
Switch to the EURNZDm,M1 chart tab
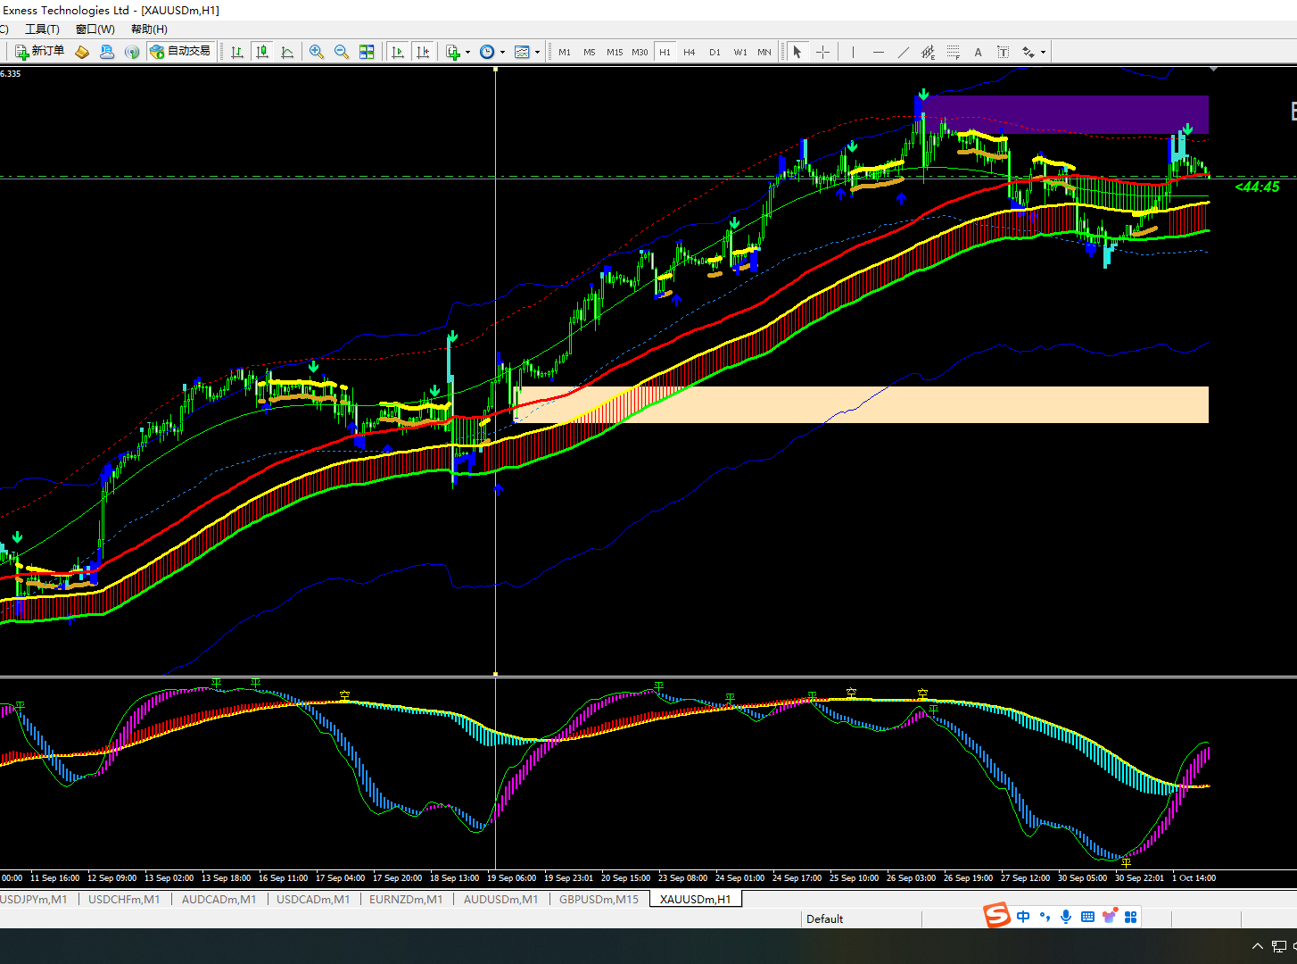point(406,899)
